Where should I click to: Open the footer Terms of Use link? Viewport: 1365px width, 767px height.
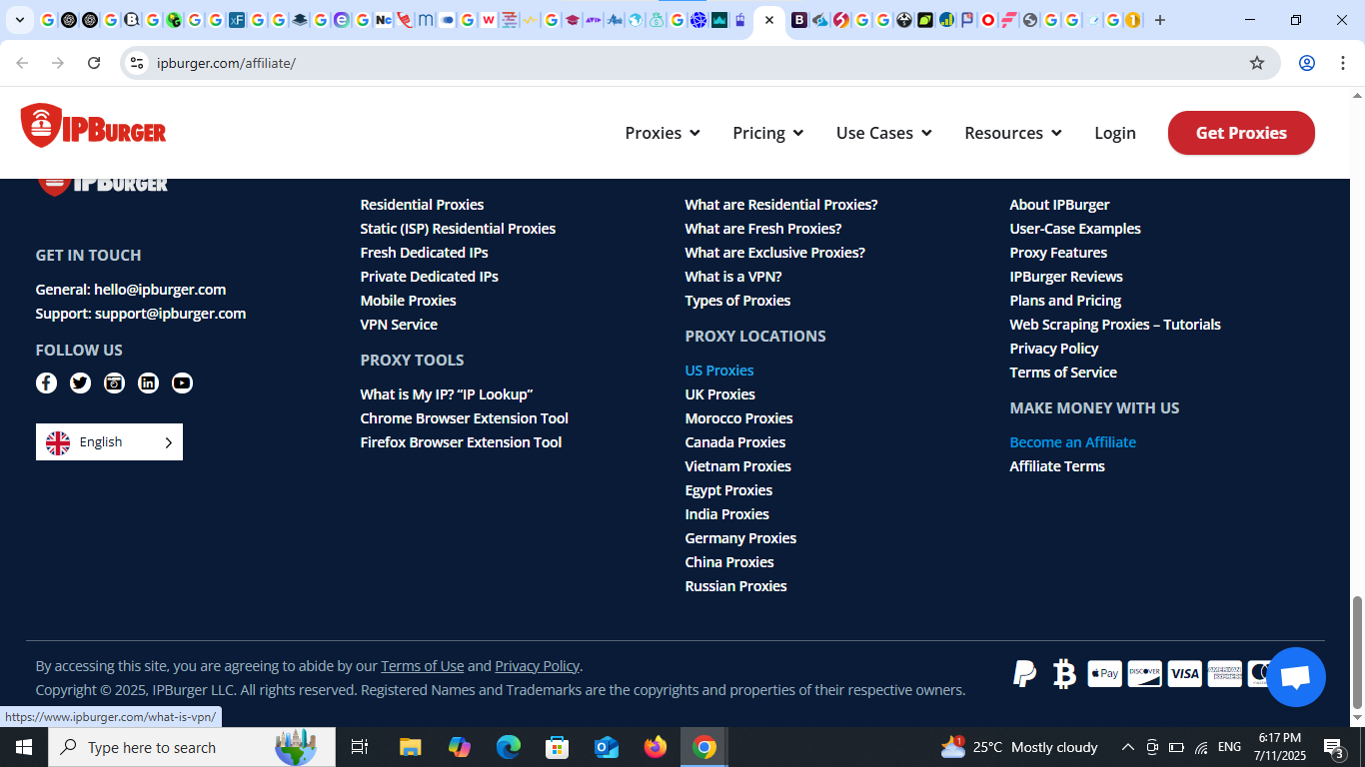pyautogui.click(x=422, y=666)
